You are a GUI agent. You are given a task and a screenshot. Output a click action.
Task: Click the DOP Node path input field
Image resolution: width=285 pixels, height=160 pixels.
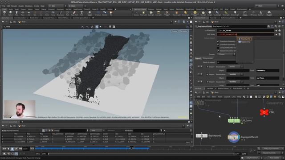pos(245,34)
